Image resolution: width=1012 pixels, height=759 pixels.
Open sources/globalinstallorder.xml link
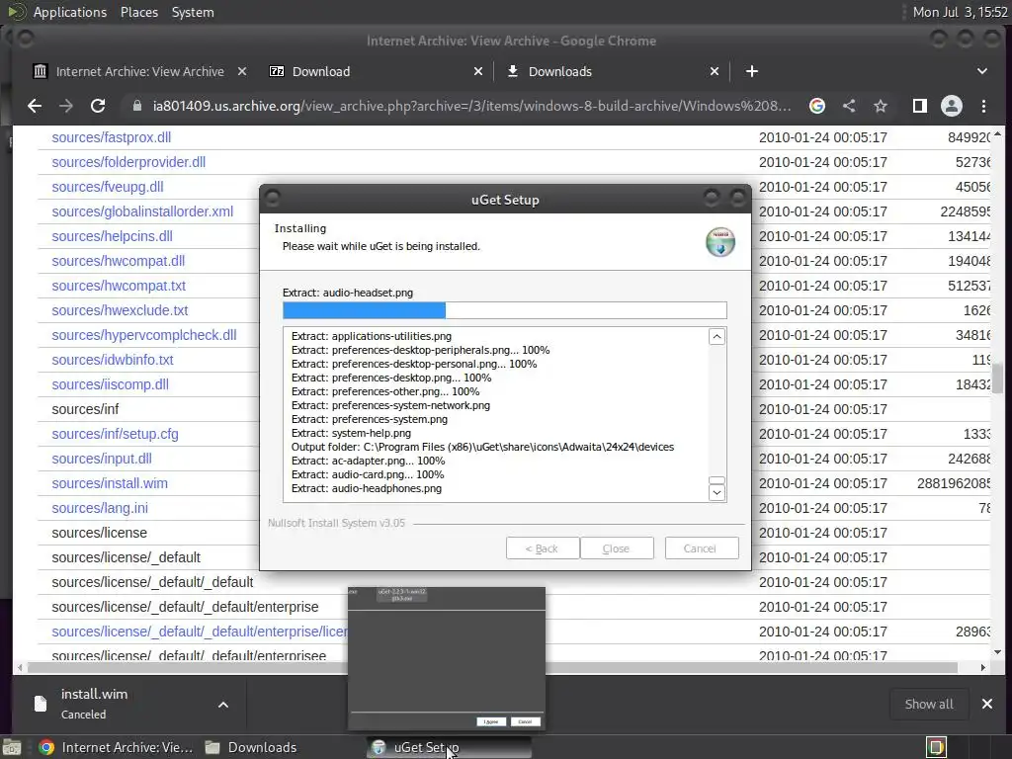(x=142, y=211)
